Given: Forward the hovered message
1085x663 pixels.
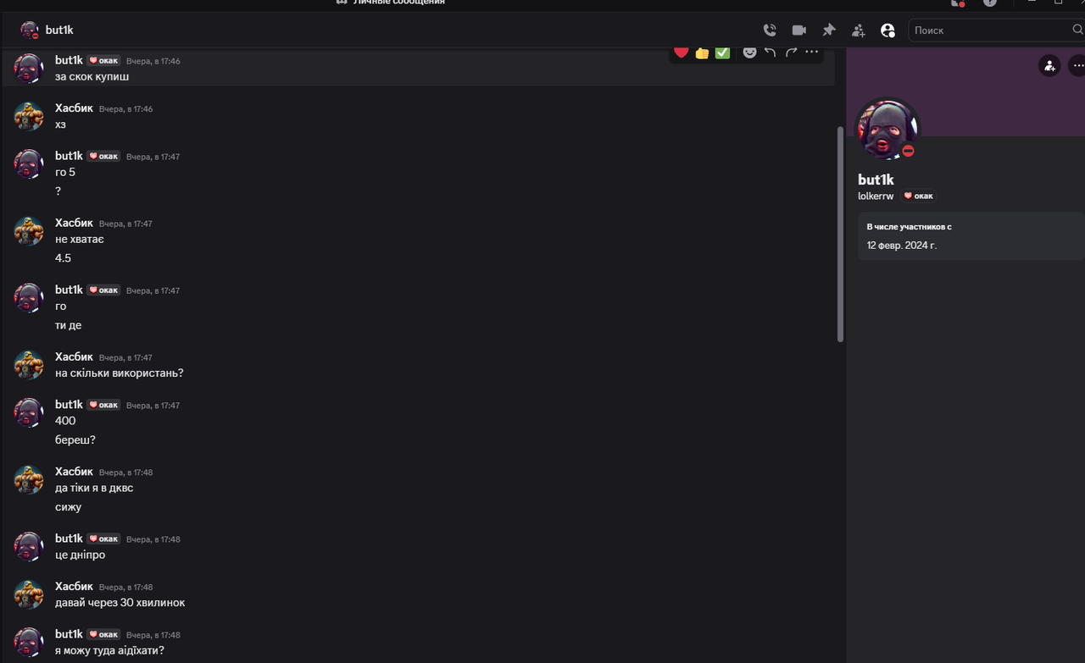Looking at the screenshot, I should (x=791, y=52).
